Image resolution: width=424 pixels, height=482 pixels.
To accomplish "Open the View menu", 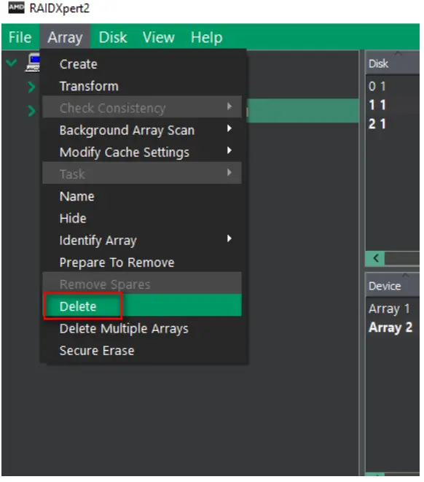I will 158,37.
